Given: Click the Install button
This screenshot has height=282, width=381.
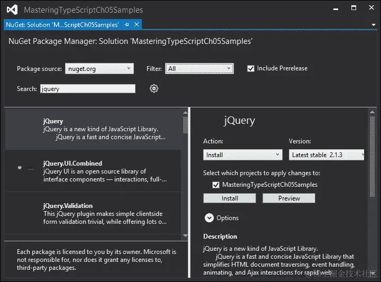Looking at the screenshot, I should pyautogui.click(x=230, y=198).
